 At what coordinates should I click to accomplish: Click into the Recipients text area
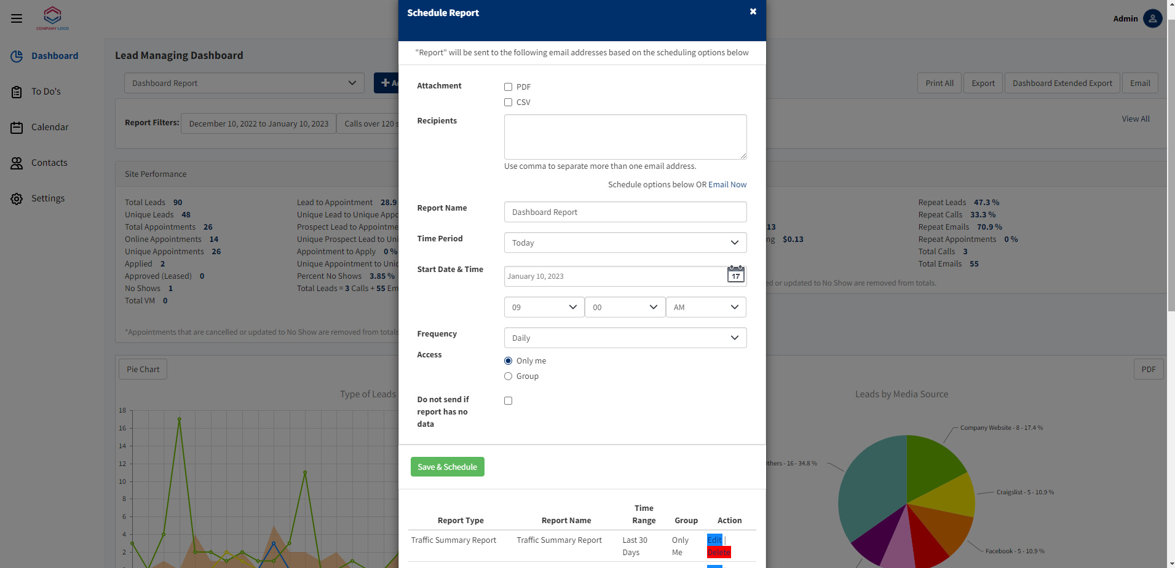point(625,137)
